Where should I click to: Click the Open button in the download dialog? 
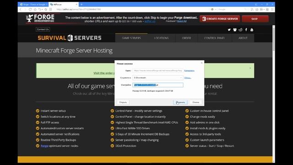point(123,102)
